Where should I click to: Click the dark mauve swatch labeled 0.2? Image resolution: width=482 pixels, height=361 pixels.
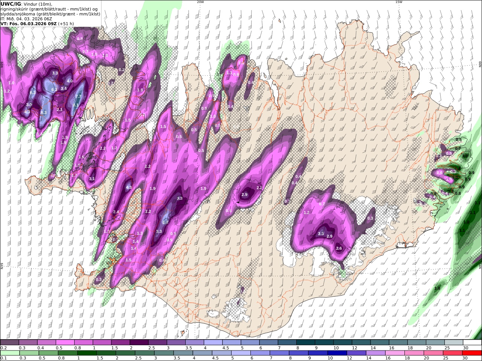pos(10,343)
